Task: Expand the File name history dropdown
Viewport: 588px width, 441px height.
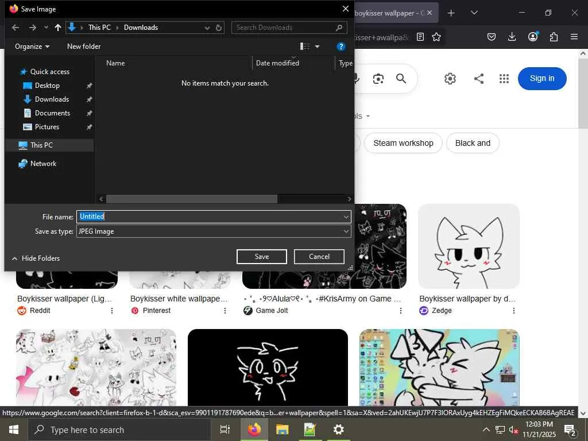Action: [346, 216]
